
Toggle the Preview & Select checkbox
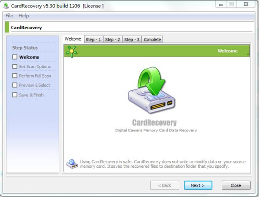[x=15, y=85]
